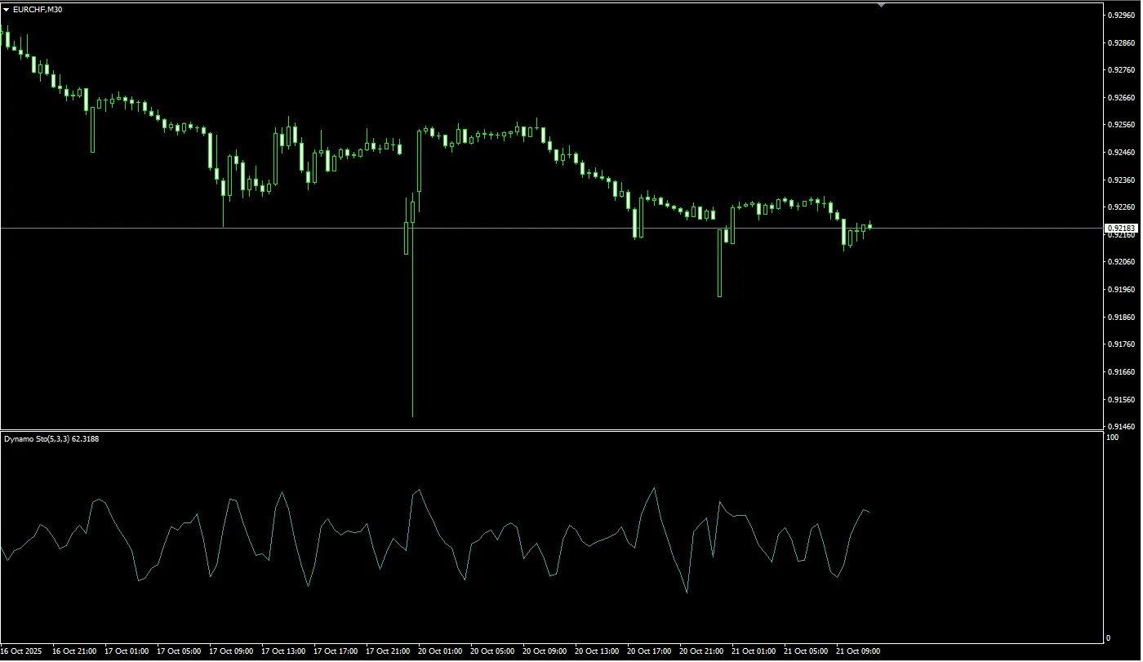Click the 20 Oct 05:00 time label
Image resolution: width=1143 pixels, height=662 pixels.
coord(491,651)
